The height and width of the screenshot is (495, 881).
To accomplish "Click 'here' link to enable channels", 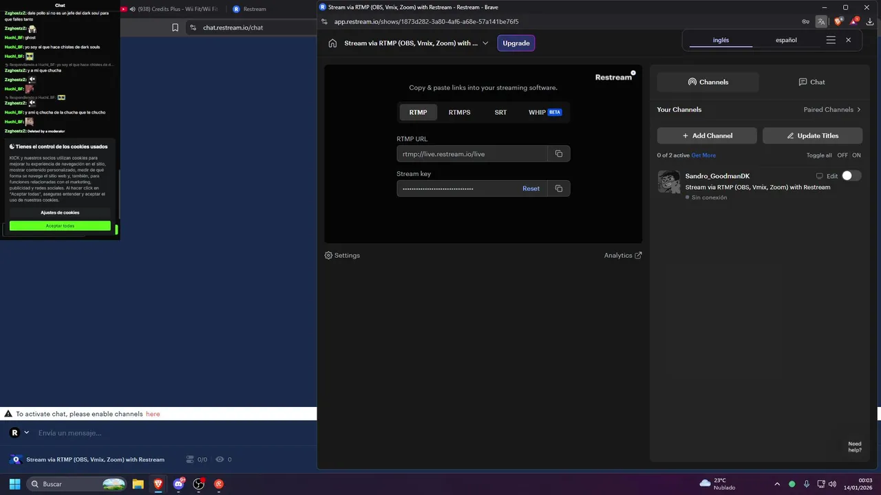I will click(153, 414).
